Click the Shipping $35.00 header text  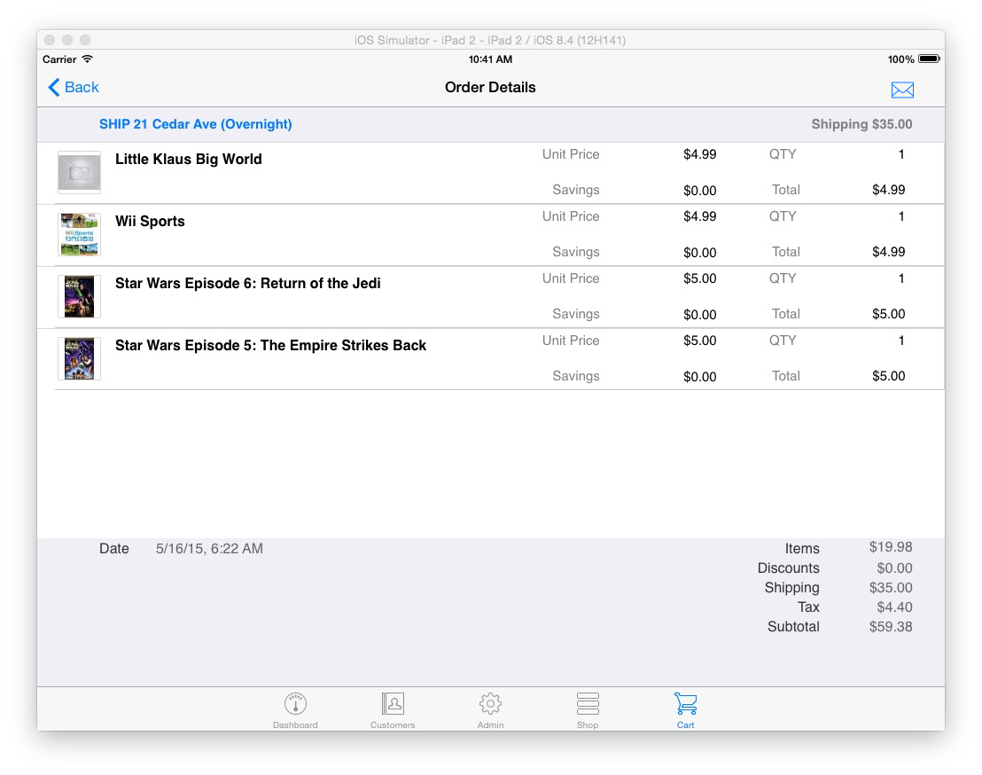pos(861,124)
